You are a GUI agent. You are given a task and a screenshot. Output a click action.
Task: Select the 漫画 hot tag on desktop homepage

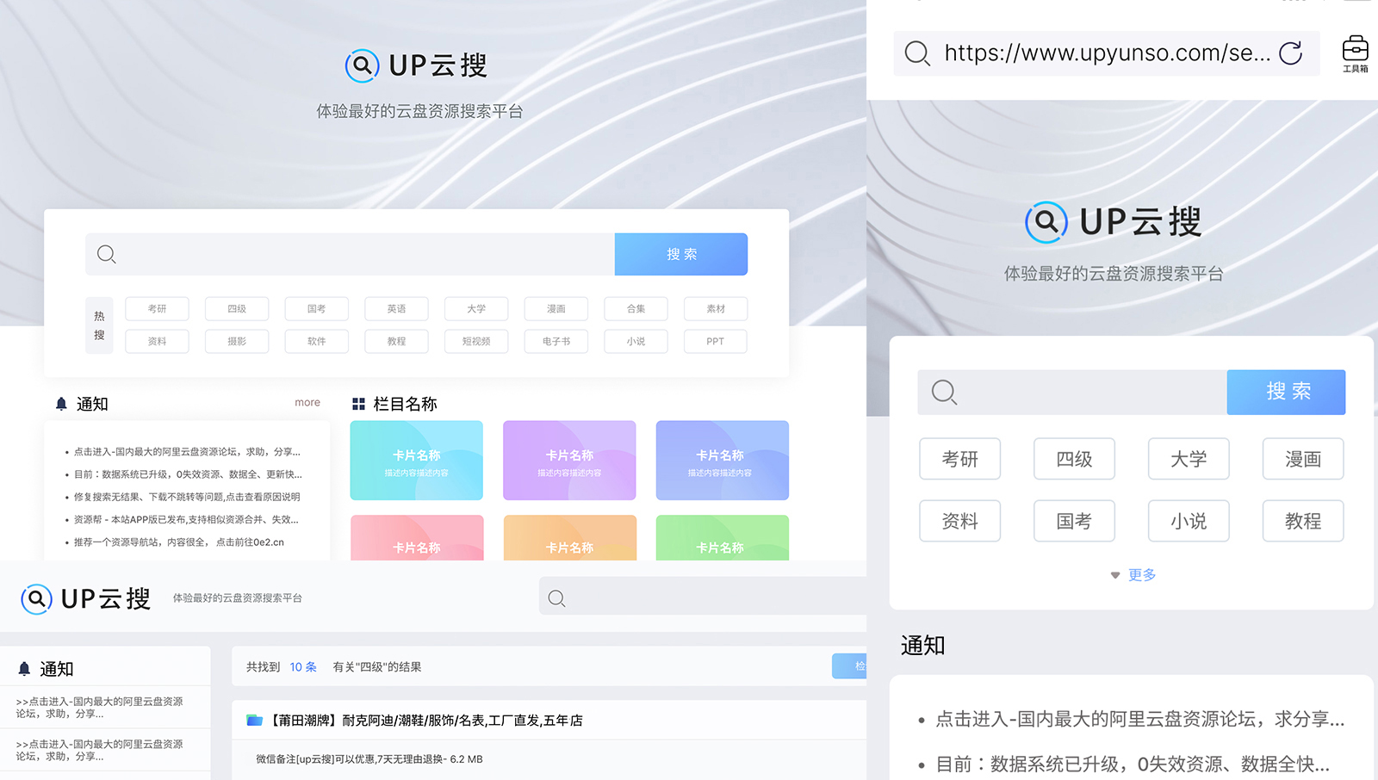pyautogui.click(x=556, y=308)
